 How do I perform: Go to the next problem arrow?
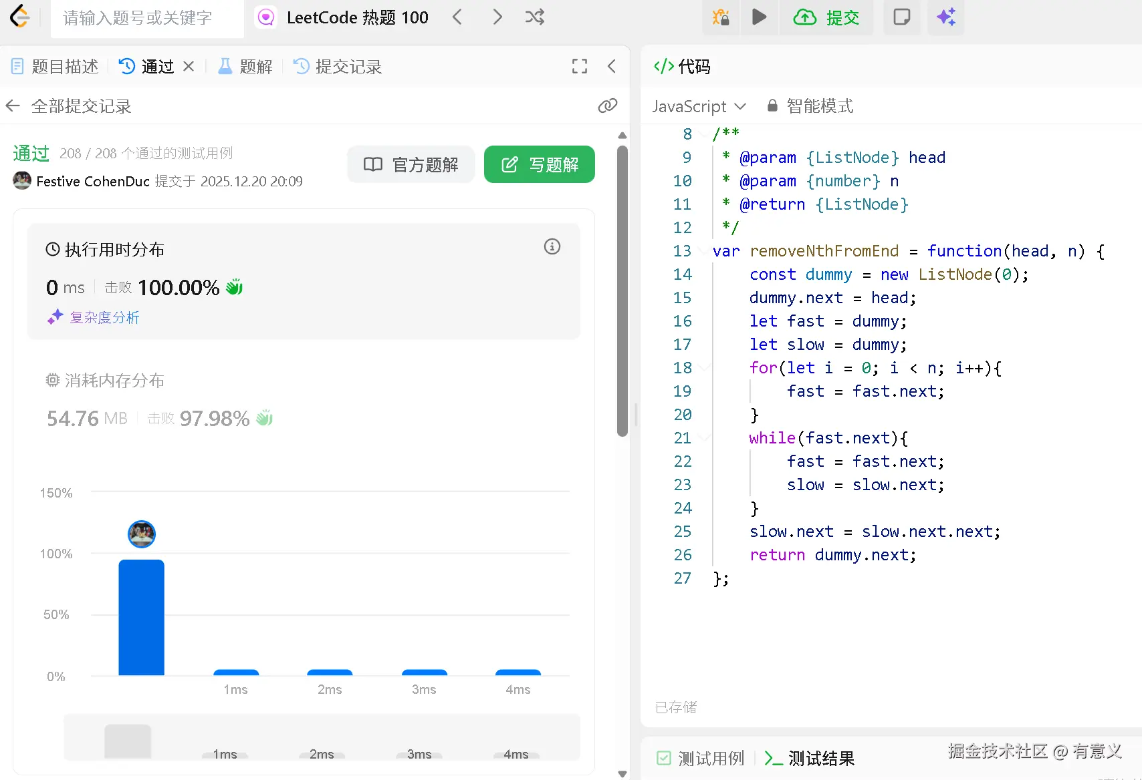[497, 17]
